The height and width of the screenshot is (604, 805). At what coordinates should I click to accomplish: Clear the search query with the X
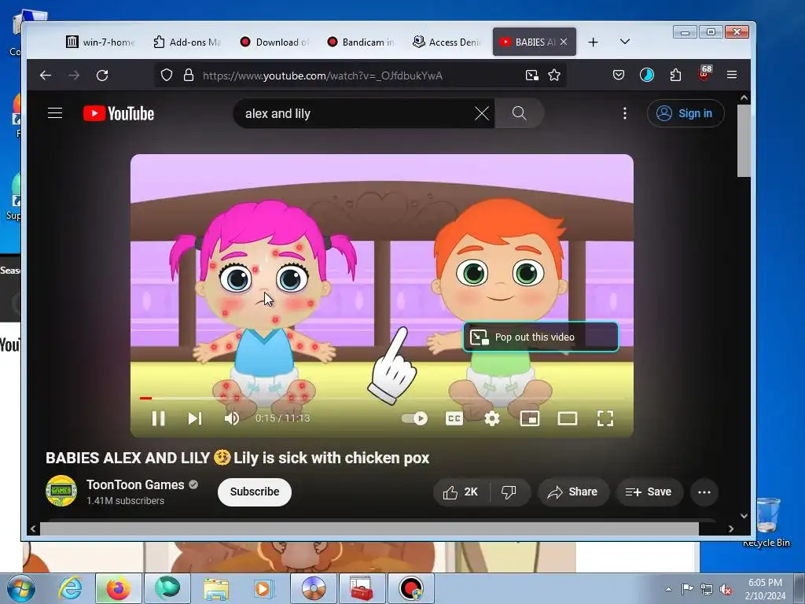click(482, 113)
